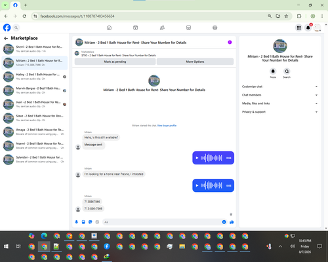
Task: Click the message '713-886-7866' from Miriam
Action: click(x=93, y=208)
